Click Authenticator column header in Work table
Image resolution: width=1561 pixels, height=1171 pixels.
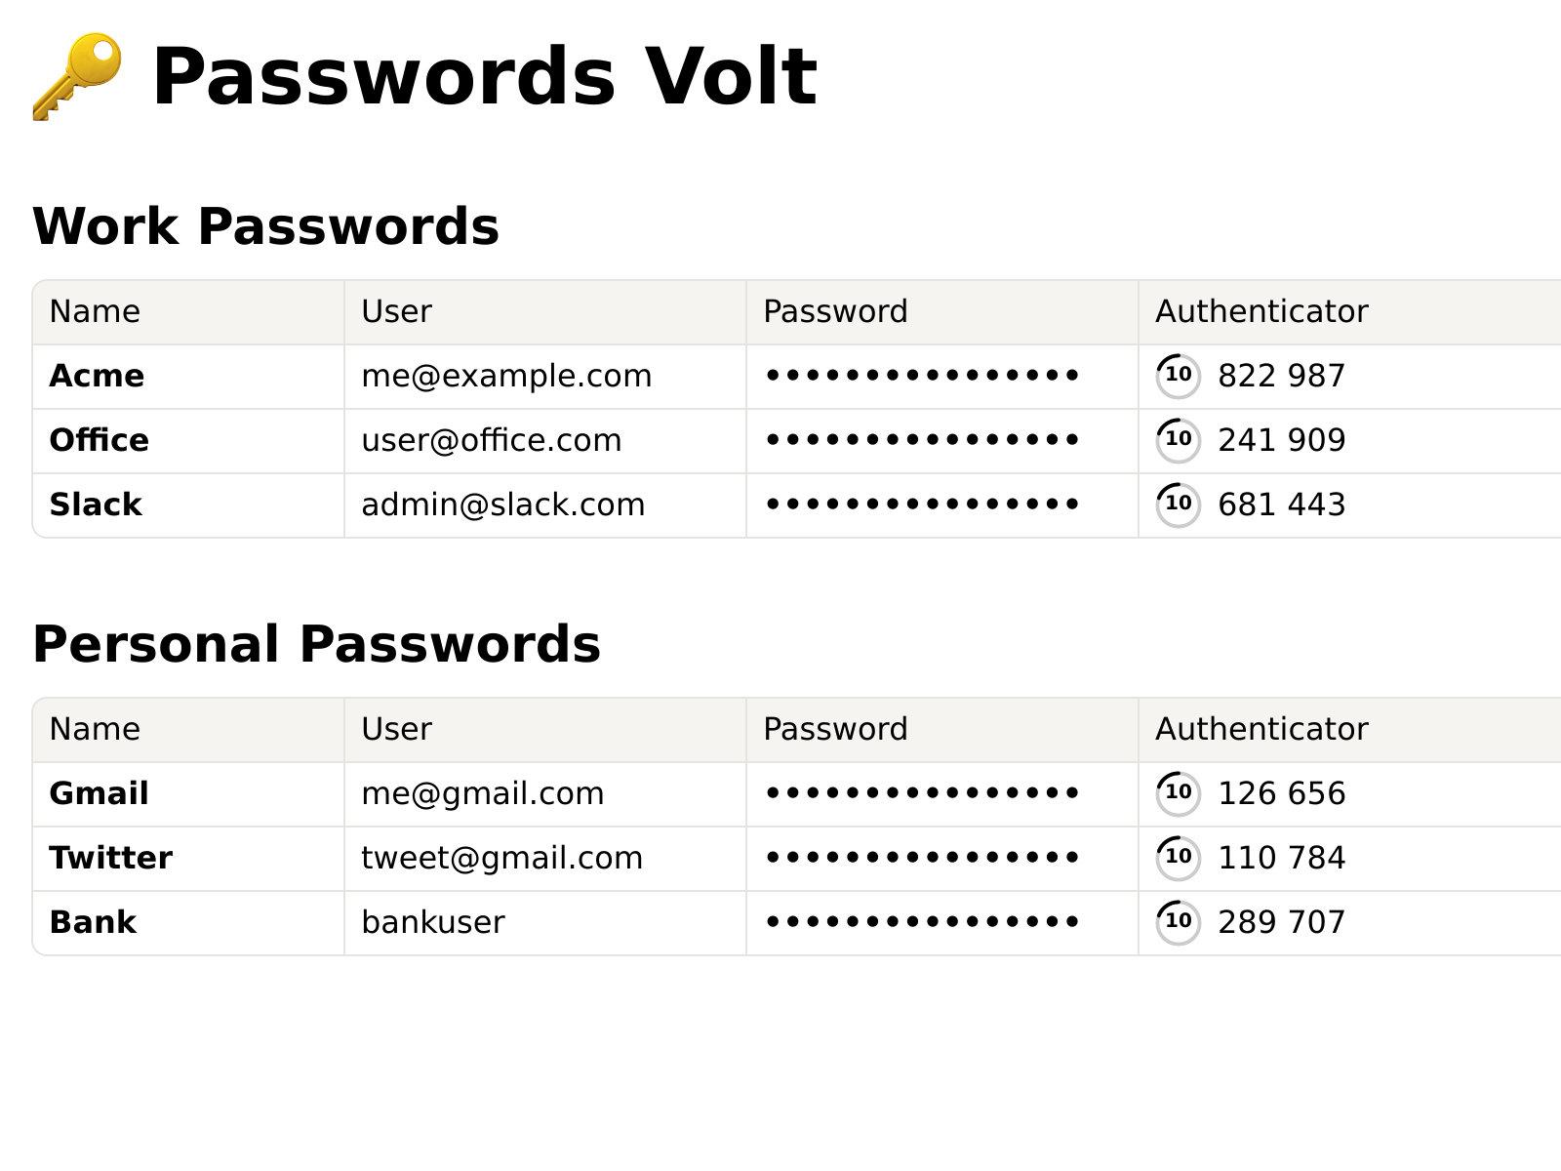coord(1261,311)
